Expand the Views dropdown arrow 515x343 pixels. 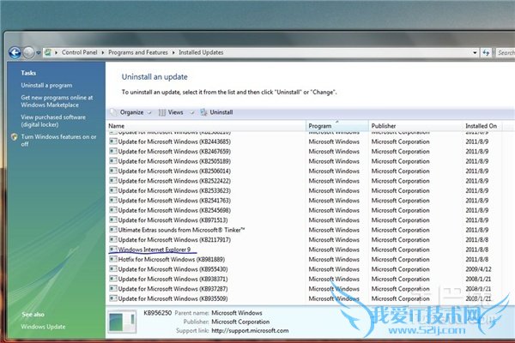(192, 112)
